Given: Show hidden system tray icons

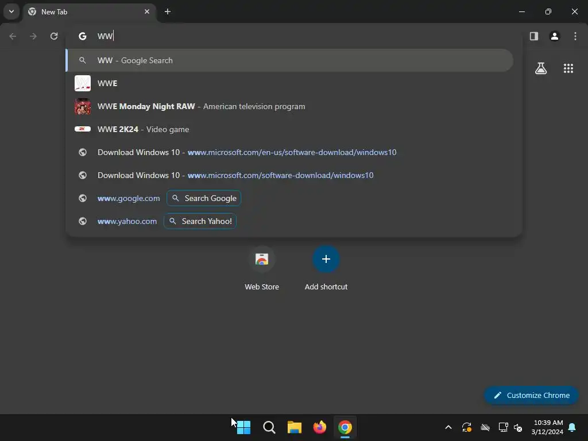Looking at the screenshot, I should tap(448, 427).
